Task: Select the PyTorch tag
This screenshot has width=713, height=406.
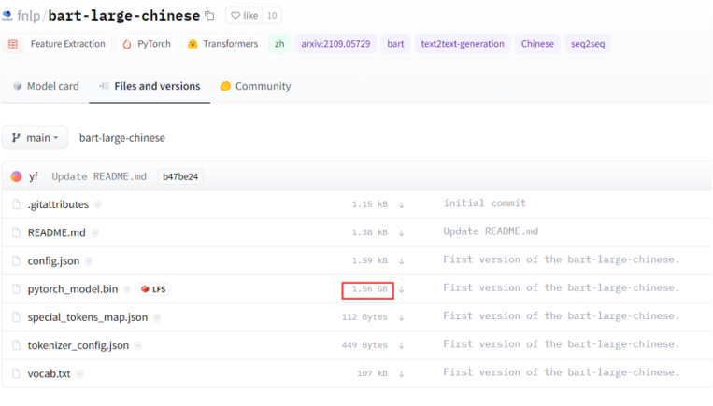Action: pyautogui.click(x=147, y=44)
